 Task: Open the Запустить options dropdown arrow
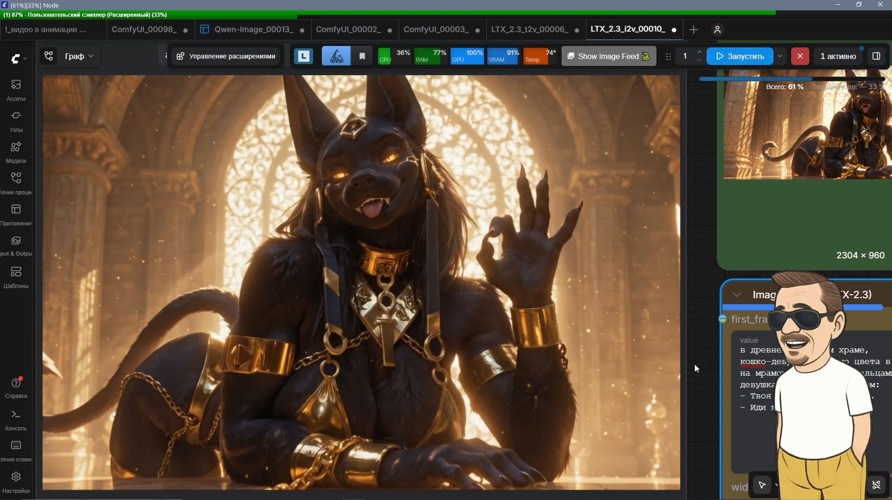pyautogui.click(x=780, y=56)
